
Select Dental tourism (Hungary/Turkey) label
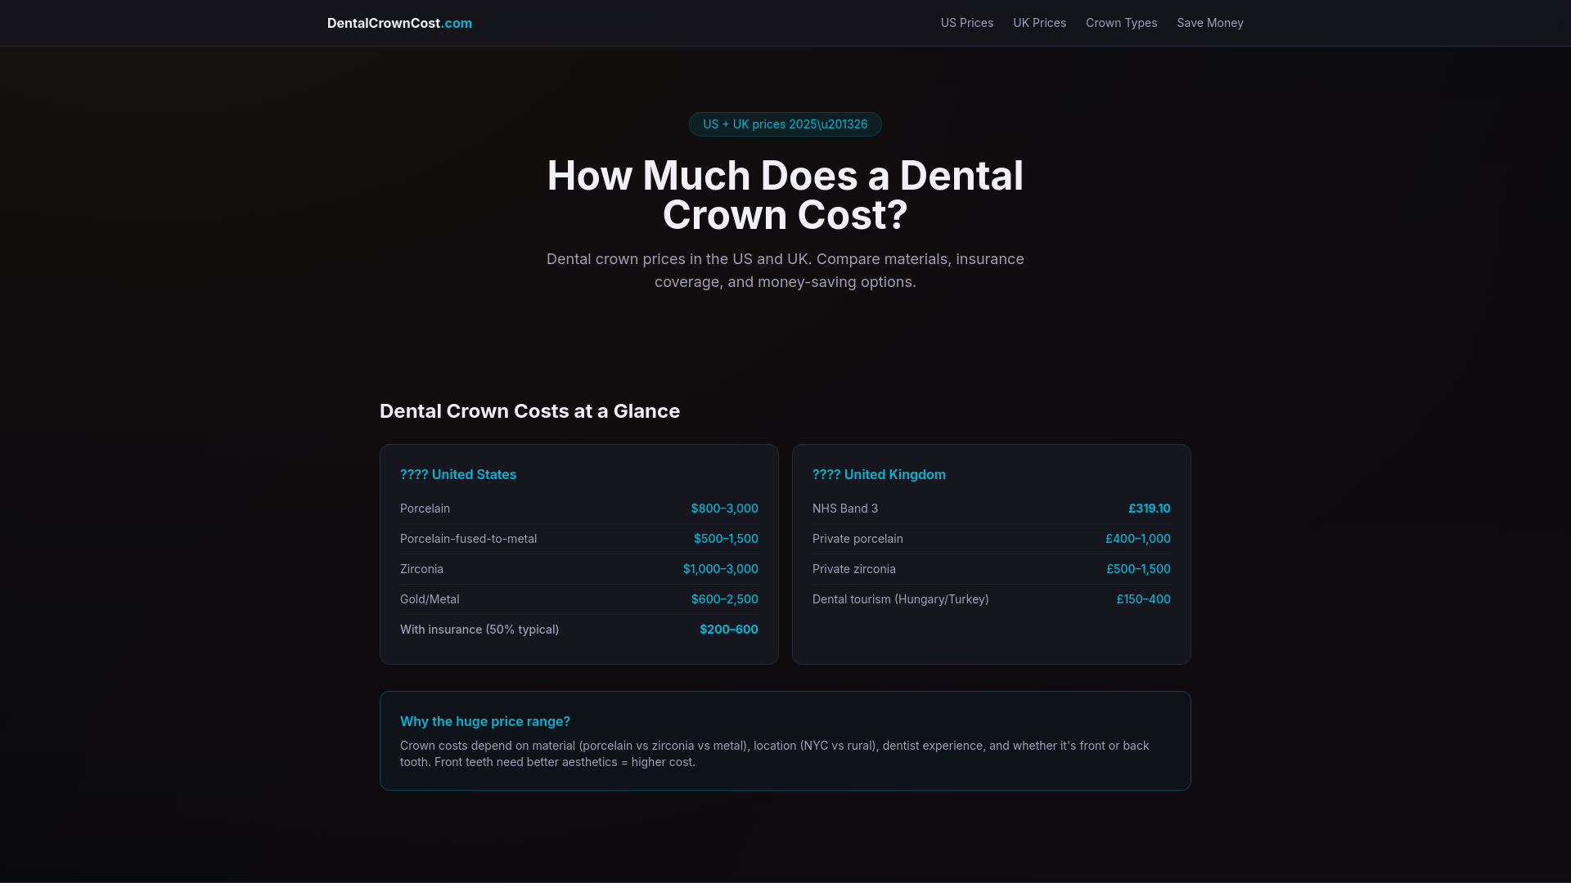(900, 599)
